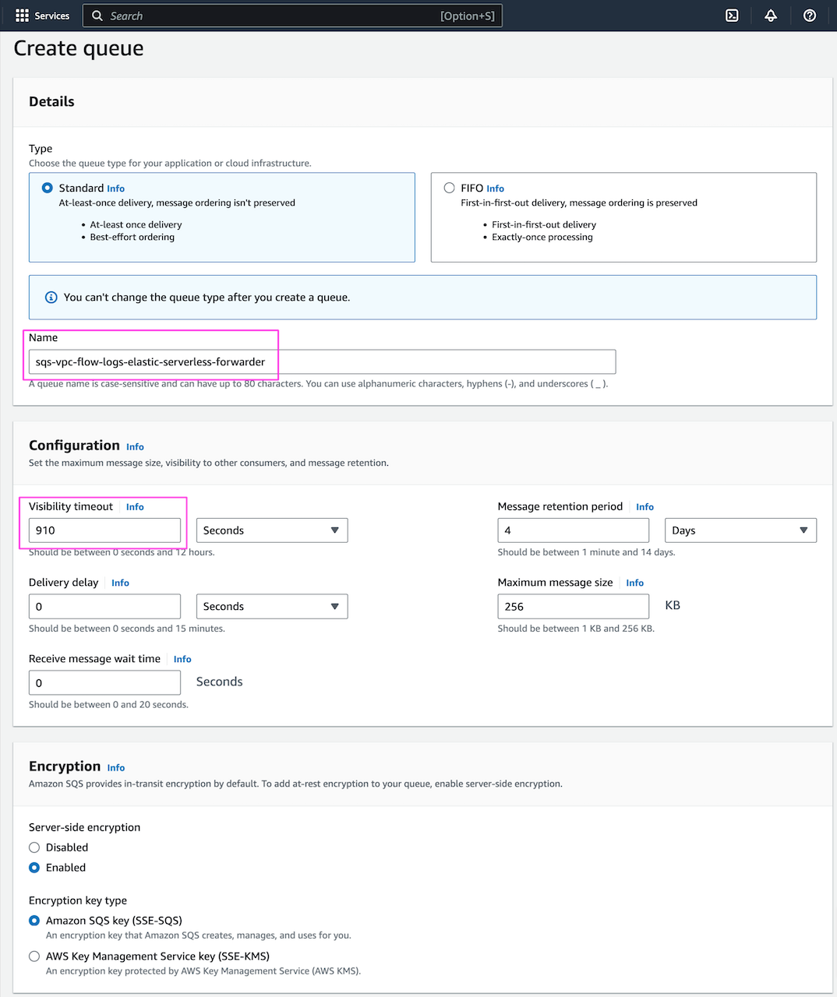Click the search magnifier icon
837x997 pixels.
coord(97,16)
